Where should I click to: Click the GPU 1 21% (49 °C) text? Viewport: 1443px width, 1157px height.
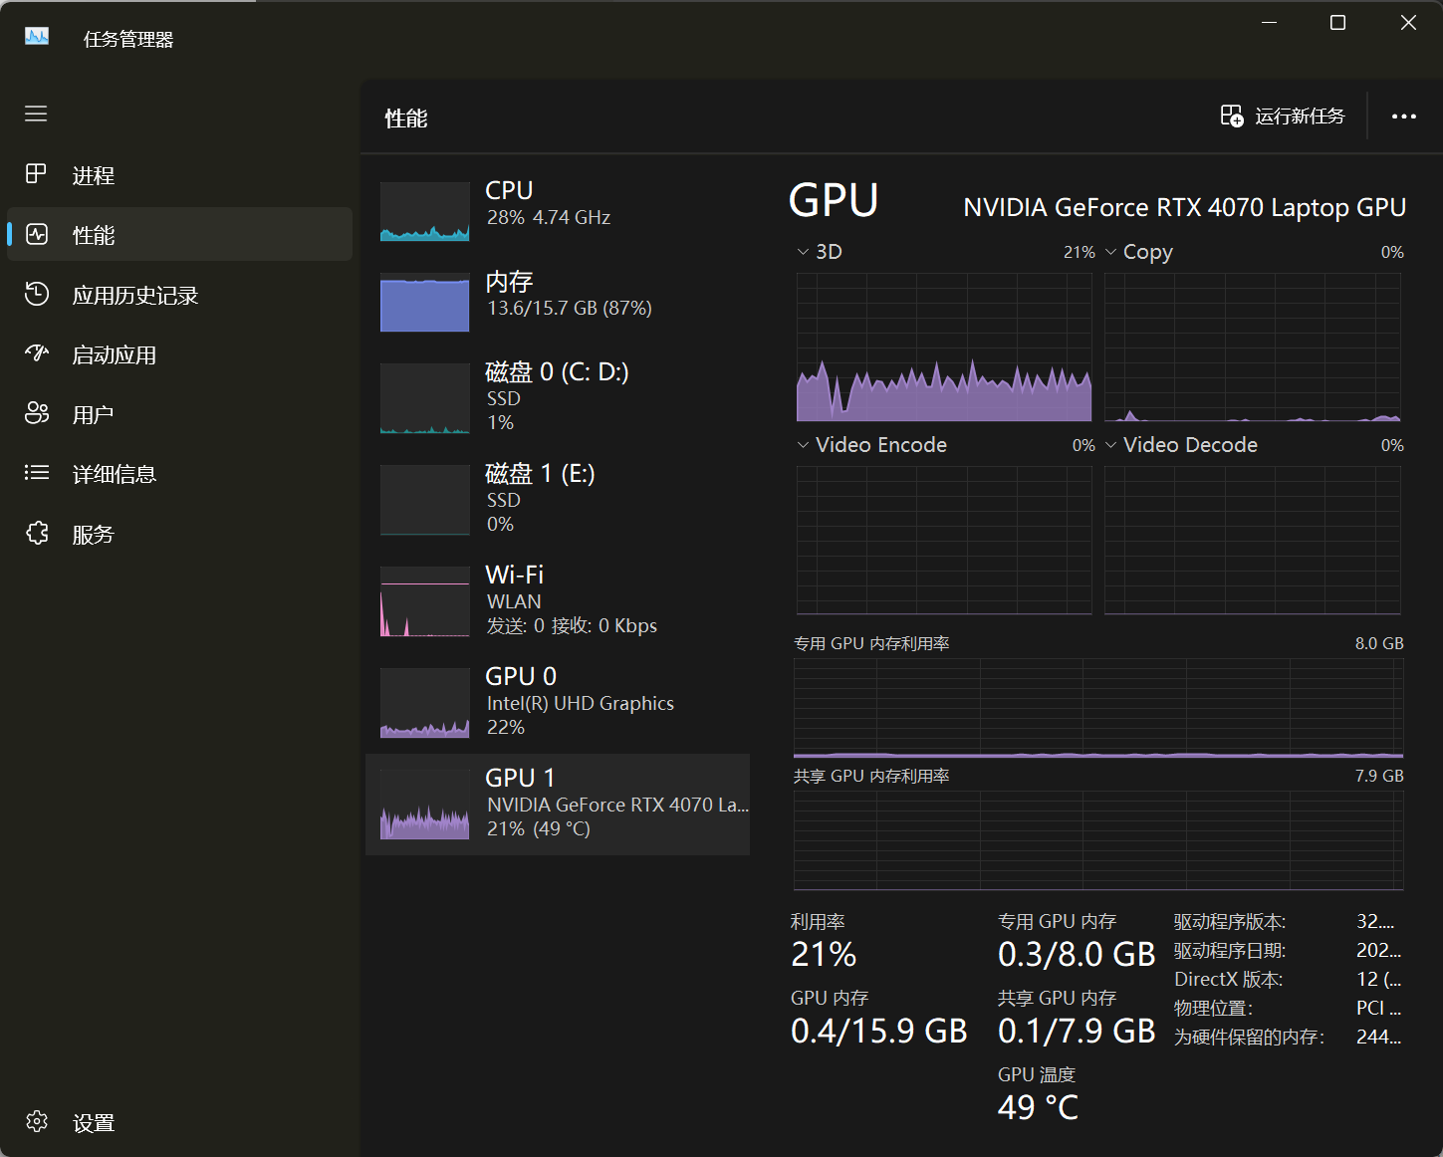(x=539, y=828)
